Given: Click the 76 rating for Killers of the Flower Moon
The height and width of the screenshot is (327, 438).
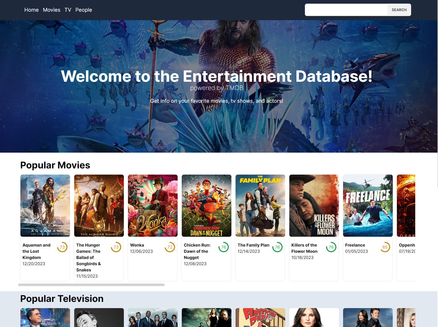Looking at the screenshot, I should pos(331,247).
